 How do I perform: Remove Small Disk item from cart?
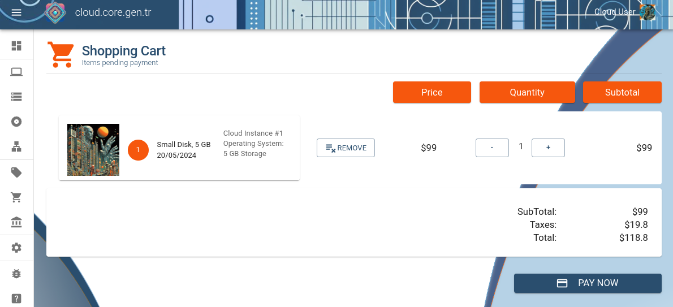pos(346,148)
